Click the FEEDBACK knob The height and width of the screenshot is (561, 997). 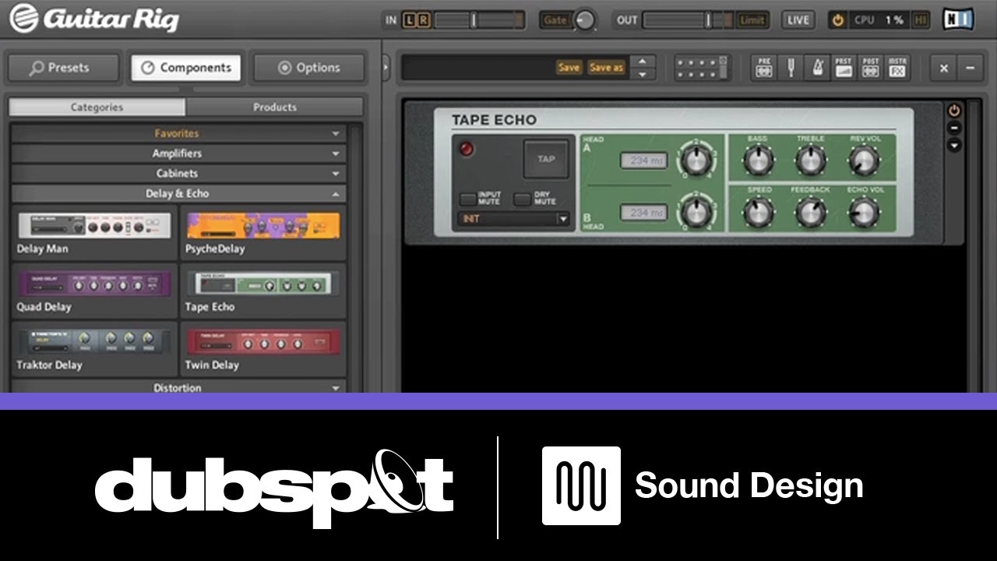[810, 211]
